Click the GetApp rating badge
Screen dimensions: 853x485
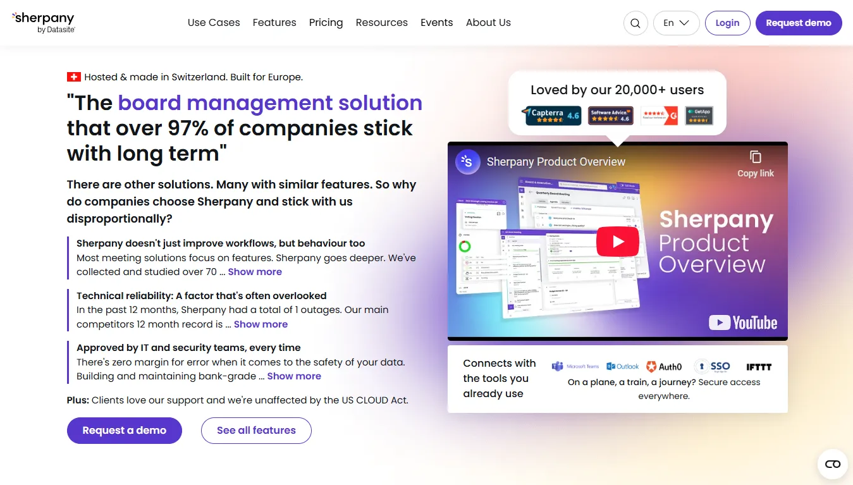(x=699, y=115)
